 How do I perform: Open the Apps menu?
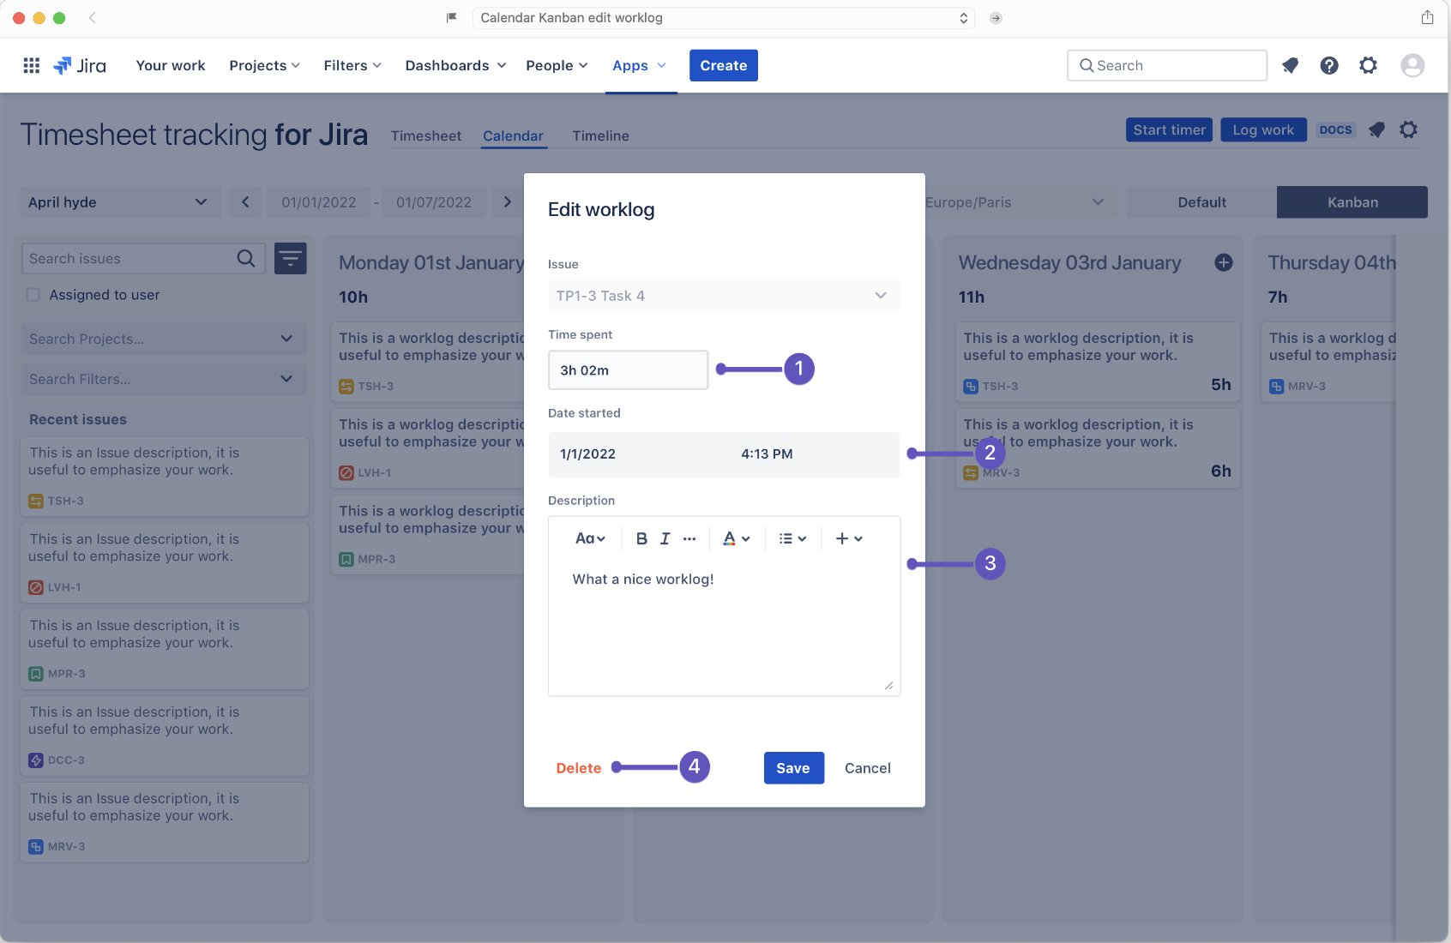point(639,65)
